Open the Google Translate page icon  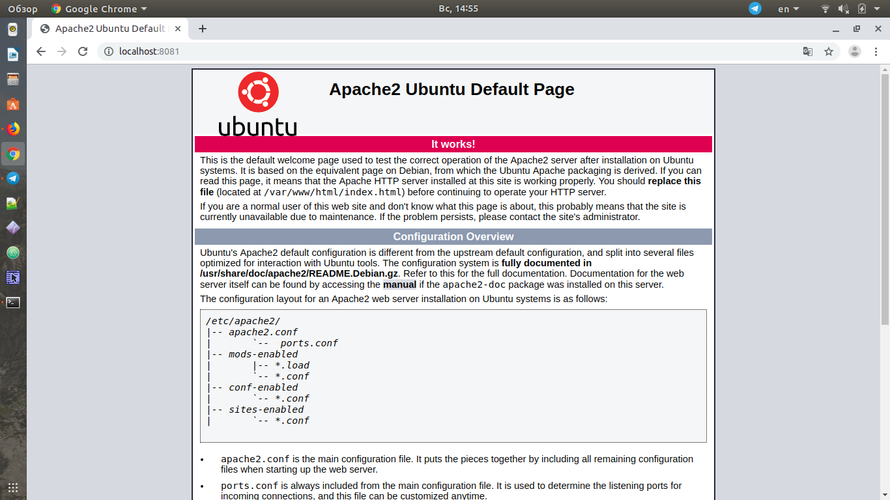click(808, 51)
